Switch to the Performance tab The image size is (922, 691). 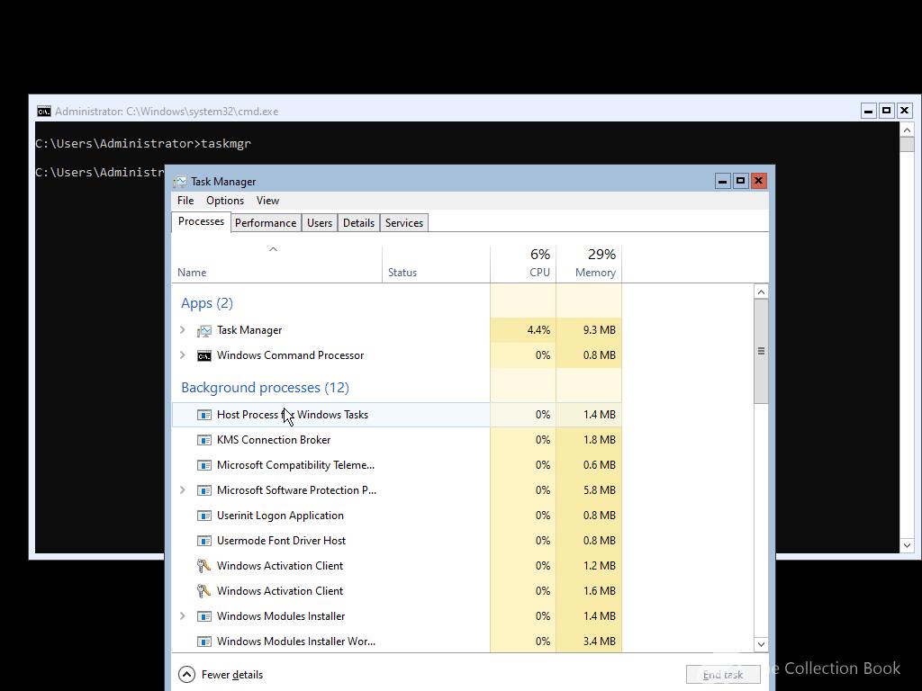[x=266, y=223]
